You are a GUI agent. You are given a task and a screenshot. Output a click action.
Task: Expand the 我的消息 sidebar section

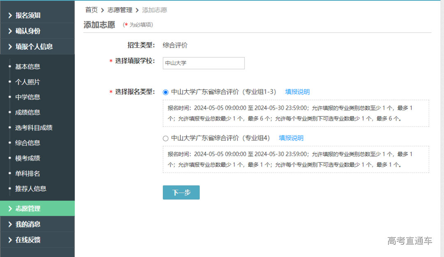coord(29,224)
